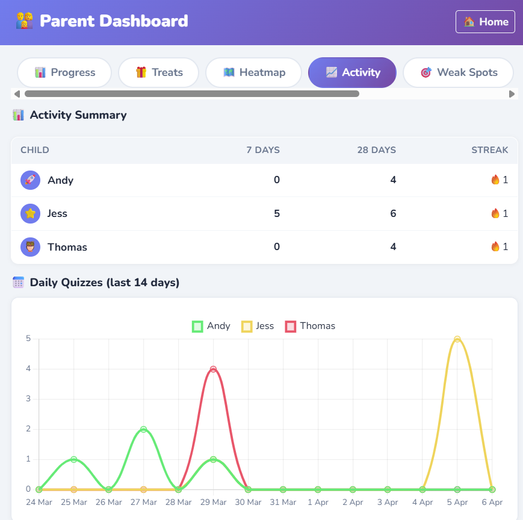
Task: Switch to the Heatmap view
Action: click(x=253, y=72)
